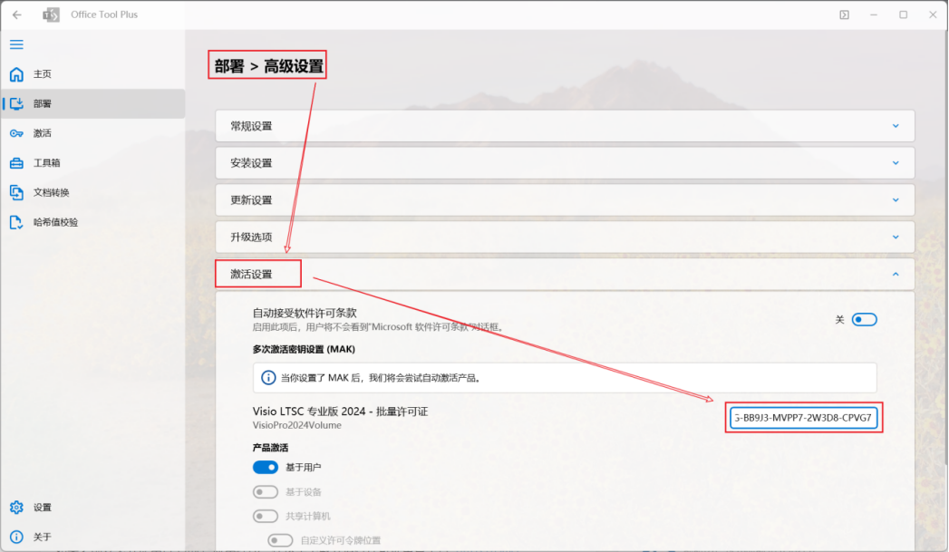Open 设置 from the sidebar

(93, 508)
